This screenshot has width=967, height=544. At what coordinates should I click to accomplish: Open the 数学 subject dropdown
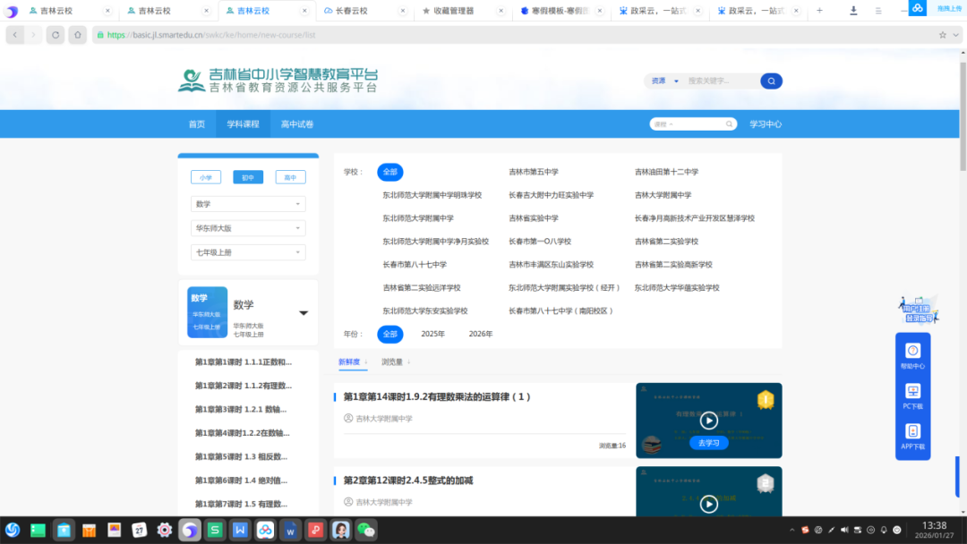point(248,204)
